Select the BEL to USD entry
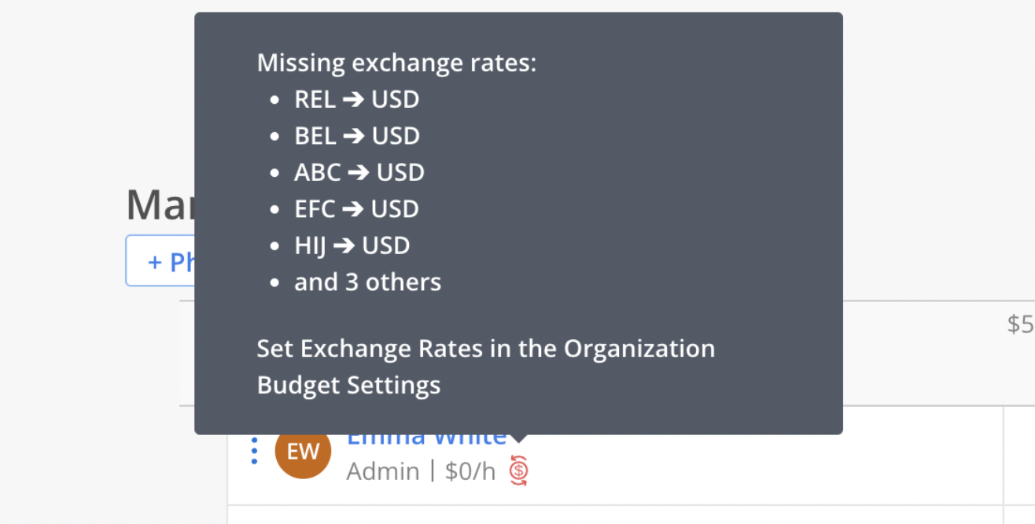This screenshot has height=524, width=1035. click(x=357, y=136)
